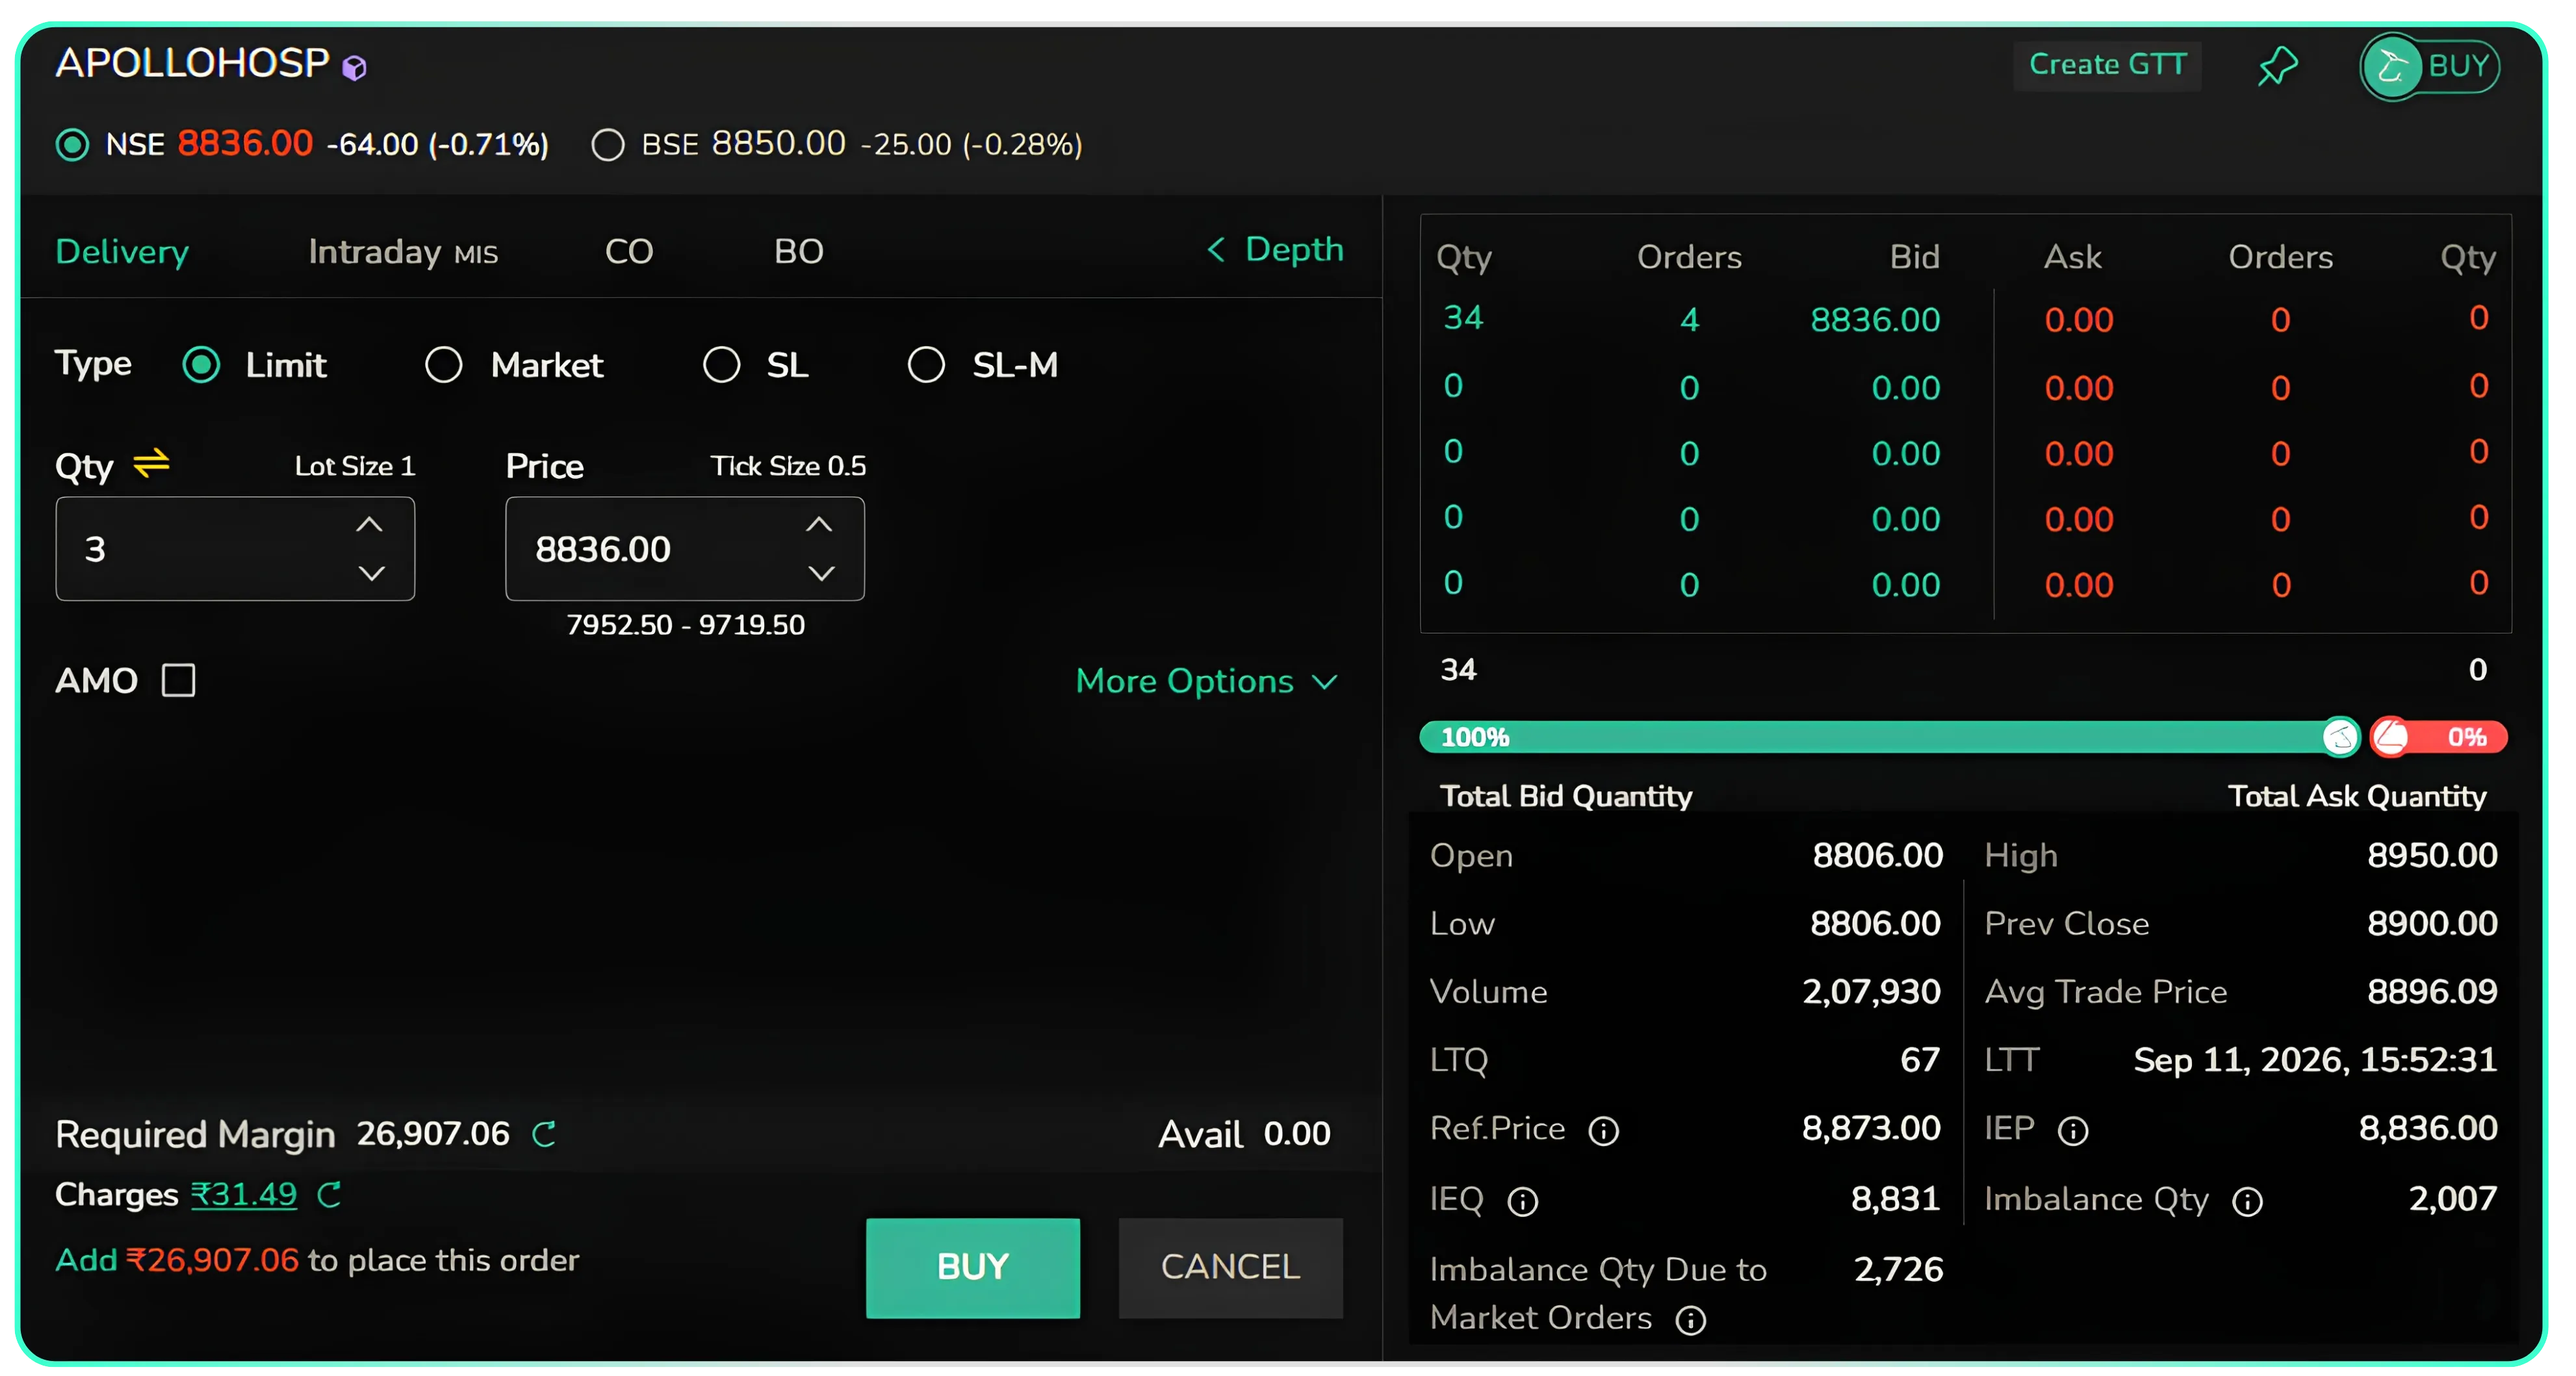This screenshot has height=1376, width=2576.
Task: Click the APOLLOHOSP symbol title
Action: [192, 63]
